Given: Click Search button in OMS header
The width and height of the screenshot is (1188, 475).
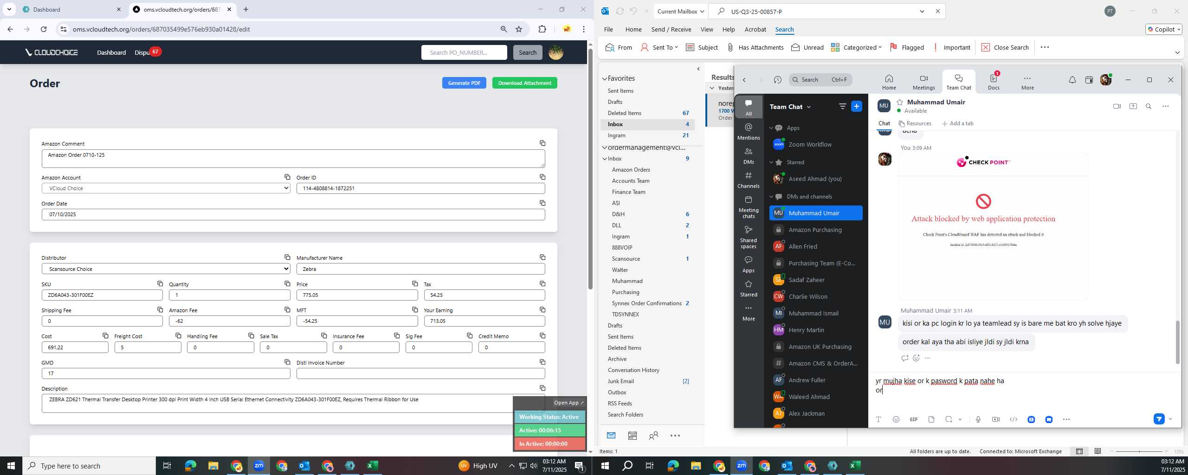Looking at the screenshot, I should coord(528,52).
